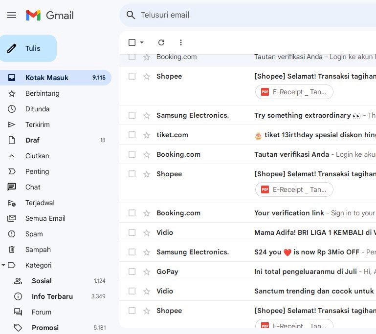Click the refresh icon in toolbar
The width and height of the screenshot is (376, 334).
pos(161,42)
